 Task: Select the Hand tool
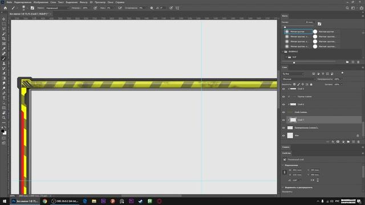(x=4, y=113)
